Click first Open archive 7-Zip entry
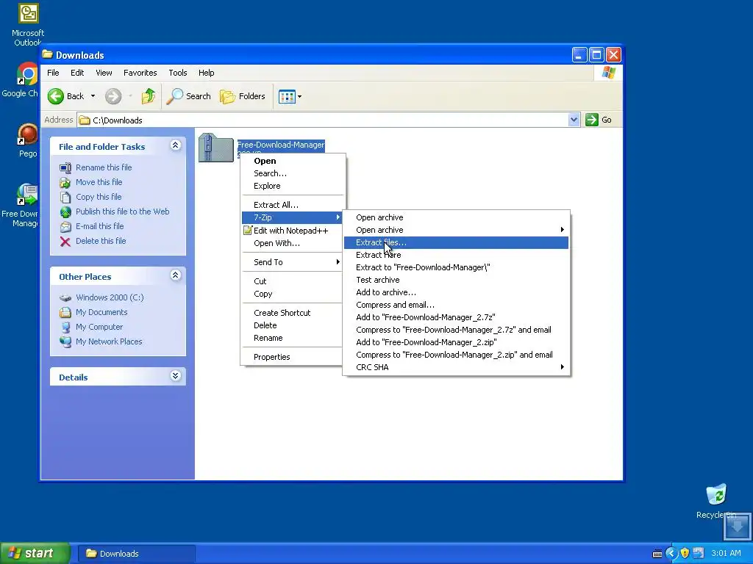 [x=456, y=217]
